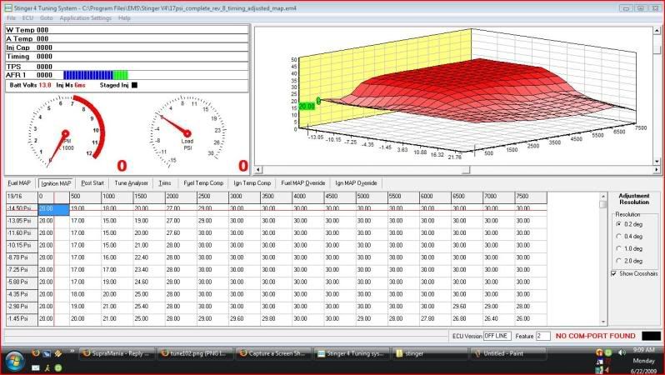Select the highlighted 20.00 cell at -14.50 Psi
The image size is (665, 375).
point(53,208)
